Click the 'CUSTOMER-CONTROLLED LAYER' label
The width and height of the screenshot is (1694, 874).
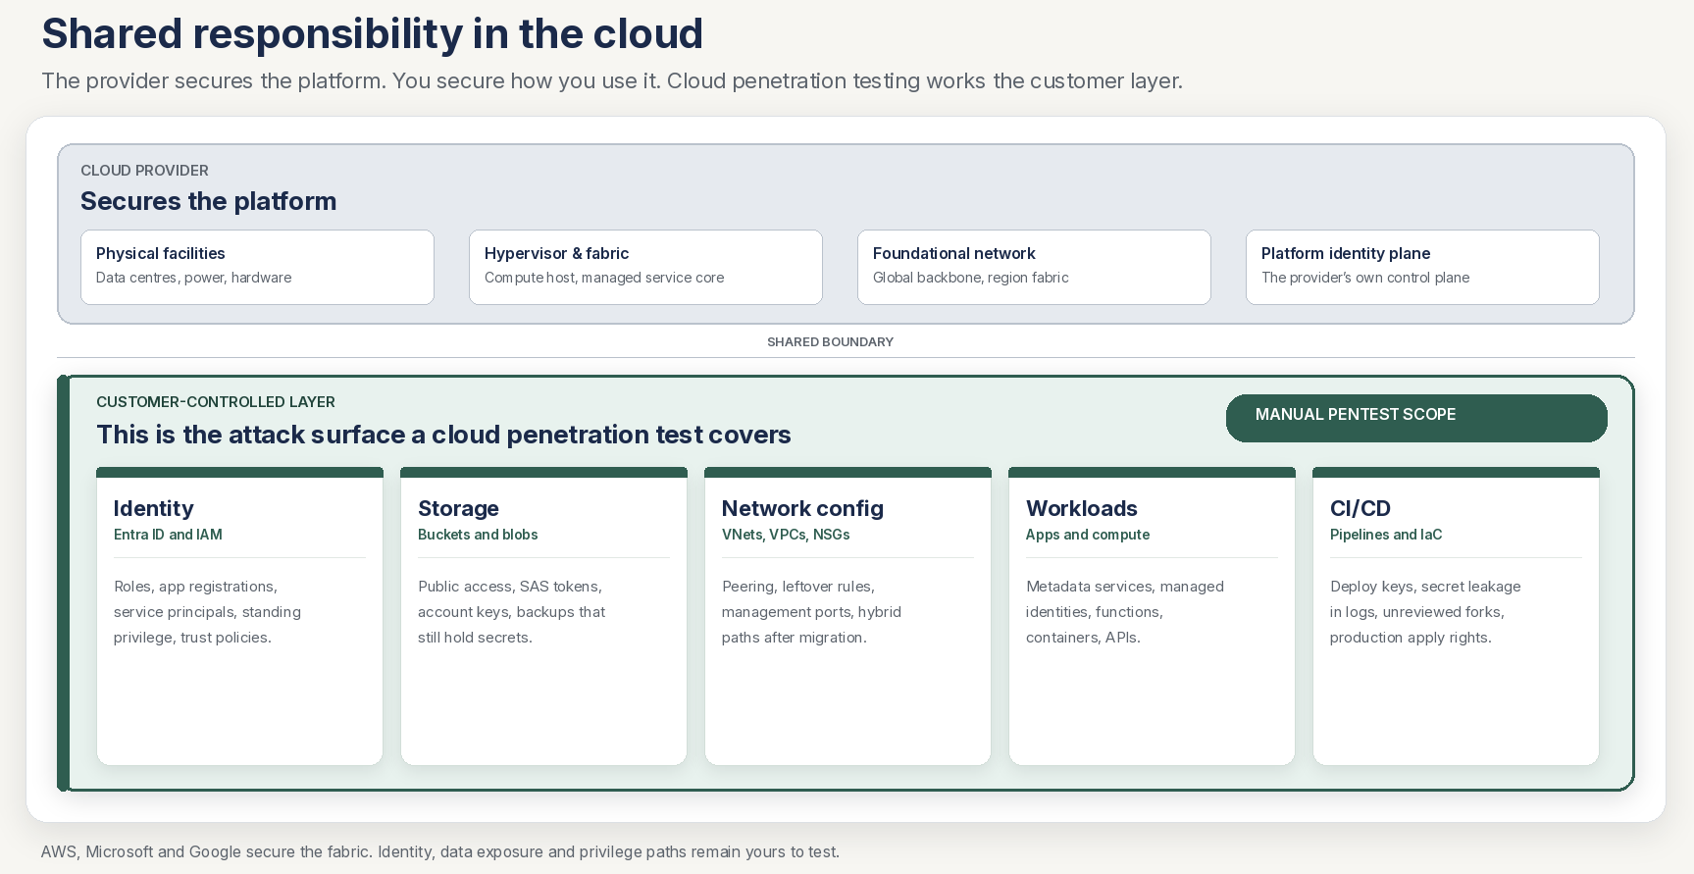pyautogui.click(x=216, y=402)
